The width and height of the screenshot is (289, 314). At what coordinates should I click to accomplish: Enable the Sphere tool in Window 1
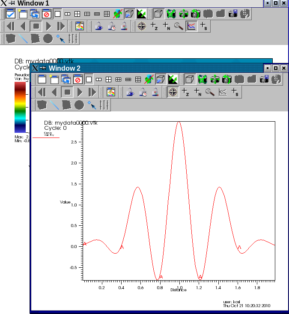(48, 39)
